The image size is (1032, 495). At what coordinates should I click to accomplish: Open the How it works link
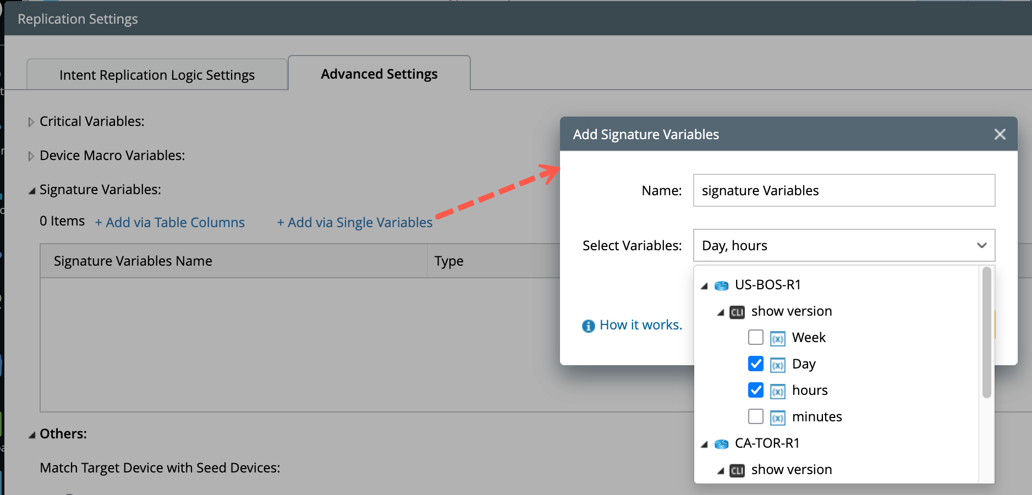tap(640, 324)
